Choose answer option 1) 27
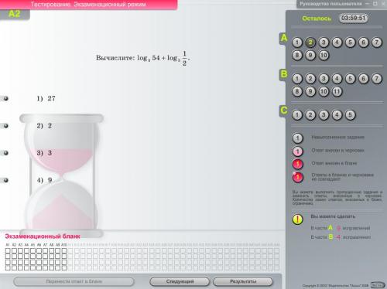 pos(5,98)
